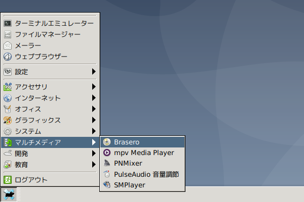Click the システム menu label
The width and height of the screenshot is (304, 202).
click(x=28, y=131)
